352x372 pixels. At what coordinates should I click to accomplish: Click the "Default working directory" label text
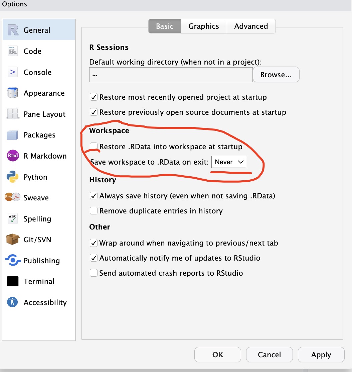pyautogui.click(x=175, y=62)
